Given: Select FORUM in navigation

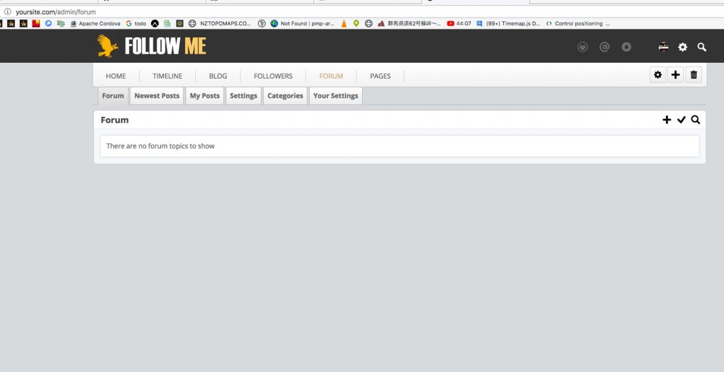Looking at the screenshot, I should click(331, 76).
